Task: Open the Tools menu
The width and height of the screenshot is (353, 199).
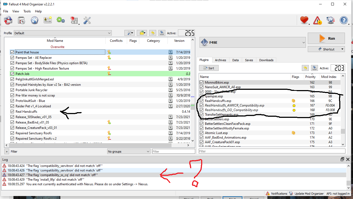Action: click(x=27, y=11)
